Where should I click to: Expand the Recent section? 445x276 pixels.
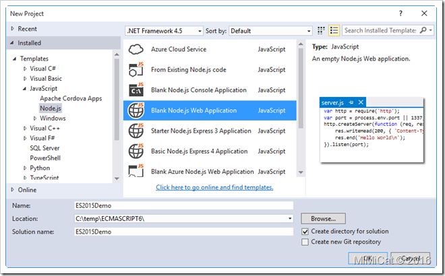pos(13,29)
